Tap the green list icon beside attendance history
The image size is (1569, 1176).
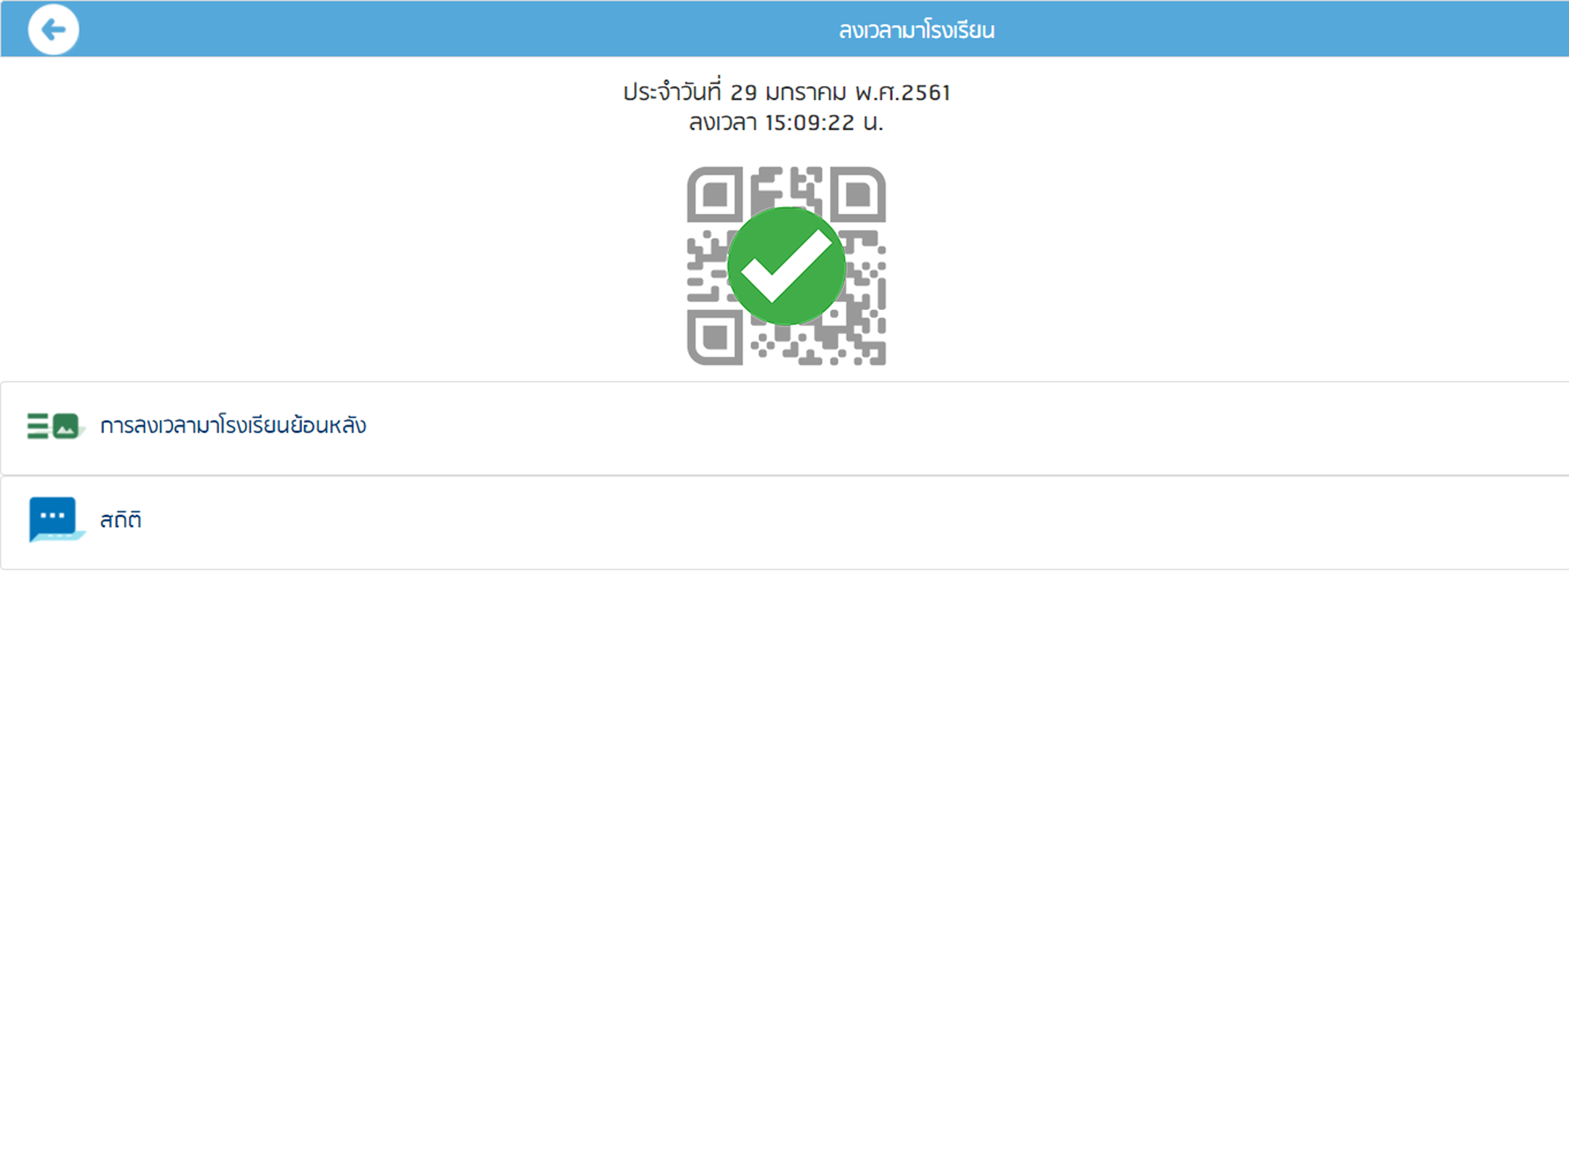(x=56, y=426)
